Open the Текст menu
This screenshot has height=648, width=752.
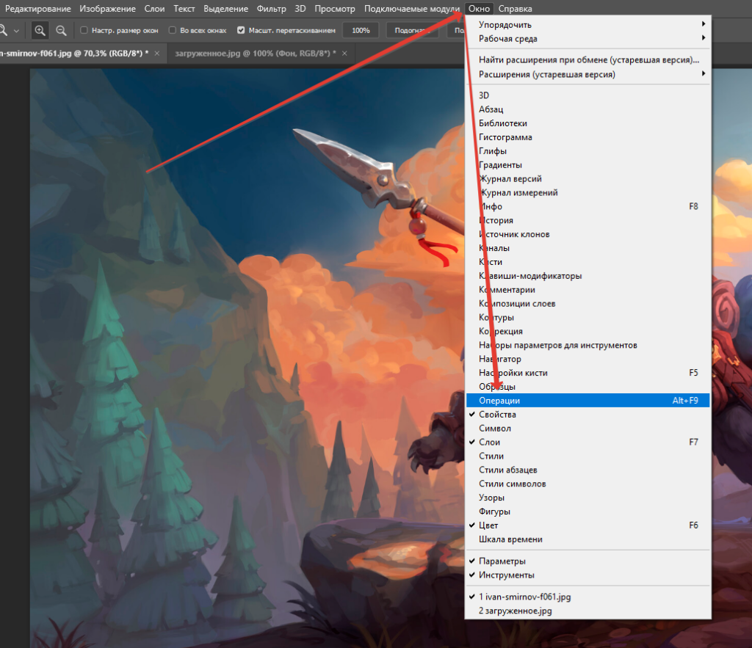(x=184, y=9)
